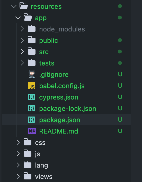Viewport: 142px width, 182px height.
Task: Collapse the app folder chevron
Action: pos(18,18)
